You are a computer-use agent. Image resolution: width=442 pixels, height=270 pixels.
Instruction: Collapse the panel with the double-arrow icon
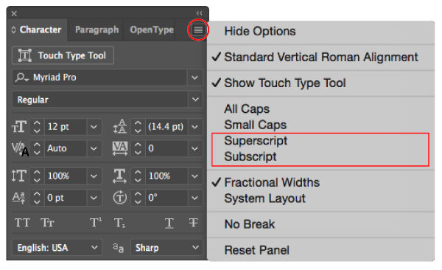coord(199,13)
